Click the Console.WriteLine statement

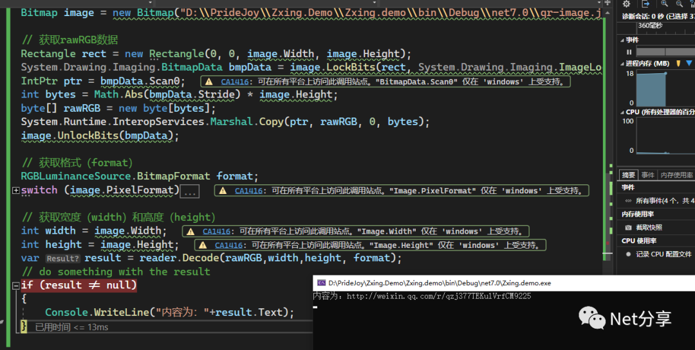click(x=169, y=312)
